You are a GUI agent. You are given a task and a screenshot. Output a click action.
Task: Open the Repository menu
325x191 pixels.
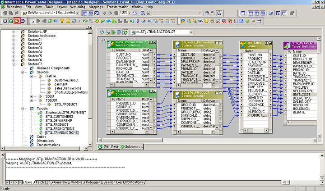(14, 7)
